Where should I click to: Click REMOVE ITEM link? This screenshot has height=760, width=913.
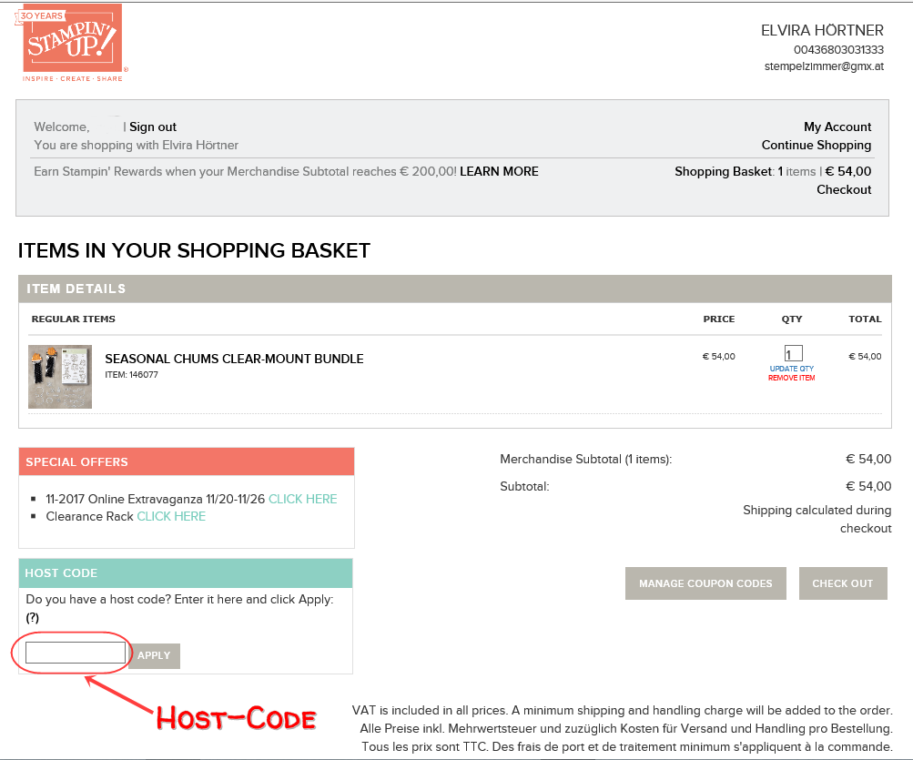pos(791,378)
